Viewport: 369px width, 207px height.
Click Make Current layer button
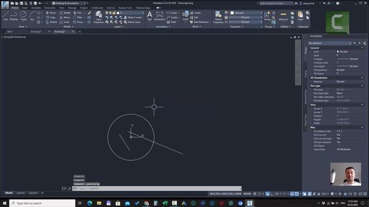[x=133, y=17]
